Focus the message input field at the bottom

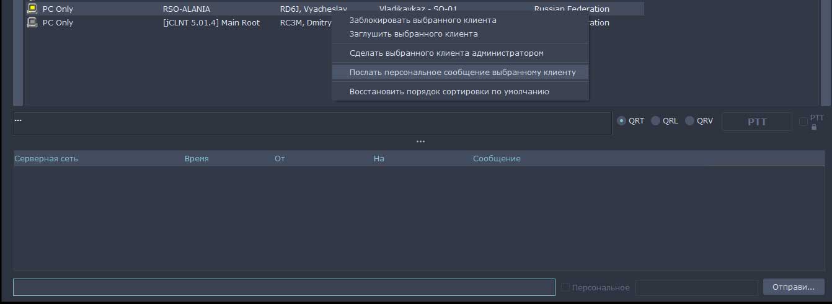[x=284, y=287]
